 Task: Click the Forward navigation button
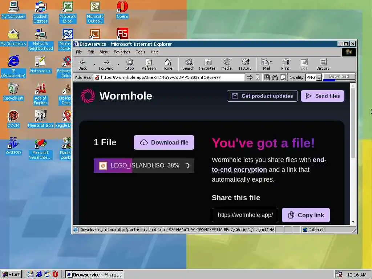[x=106, y=65]
